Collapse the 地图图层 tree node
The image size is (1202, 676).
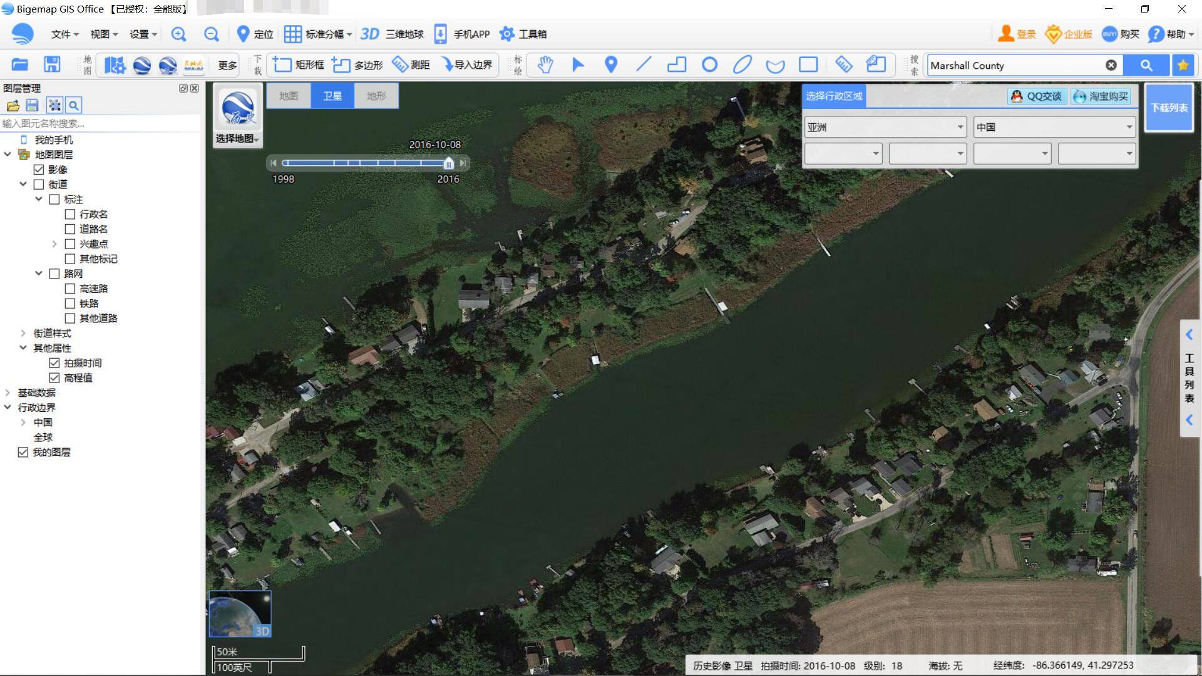[x=8, y=154]
